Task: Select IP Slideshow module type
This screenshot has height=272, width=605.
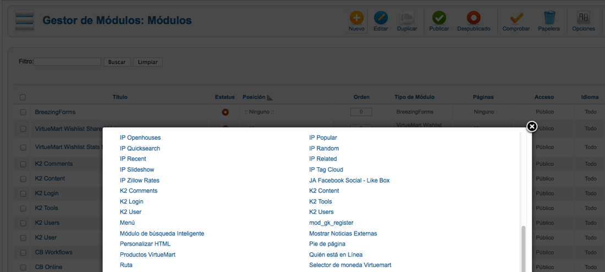Action: (x=137, y=169)
